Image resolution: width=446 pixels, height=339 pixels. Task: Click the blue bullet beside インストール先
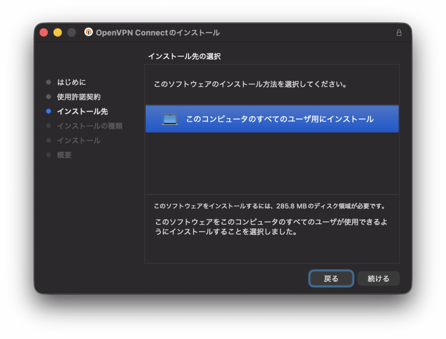(48, 111)
